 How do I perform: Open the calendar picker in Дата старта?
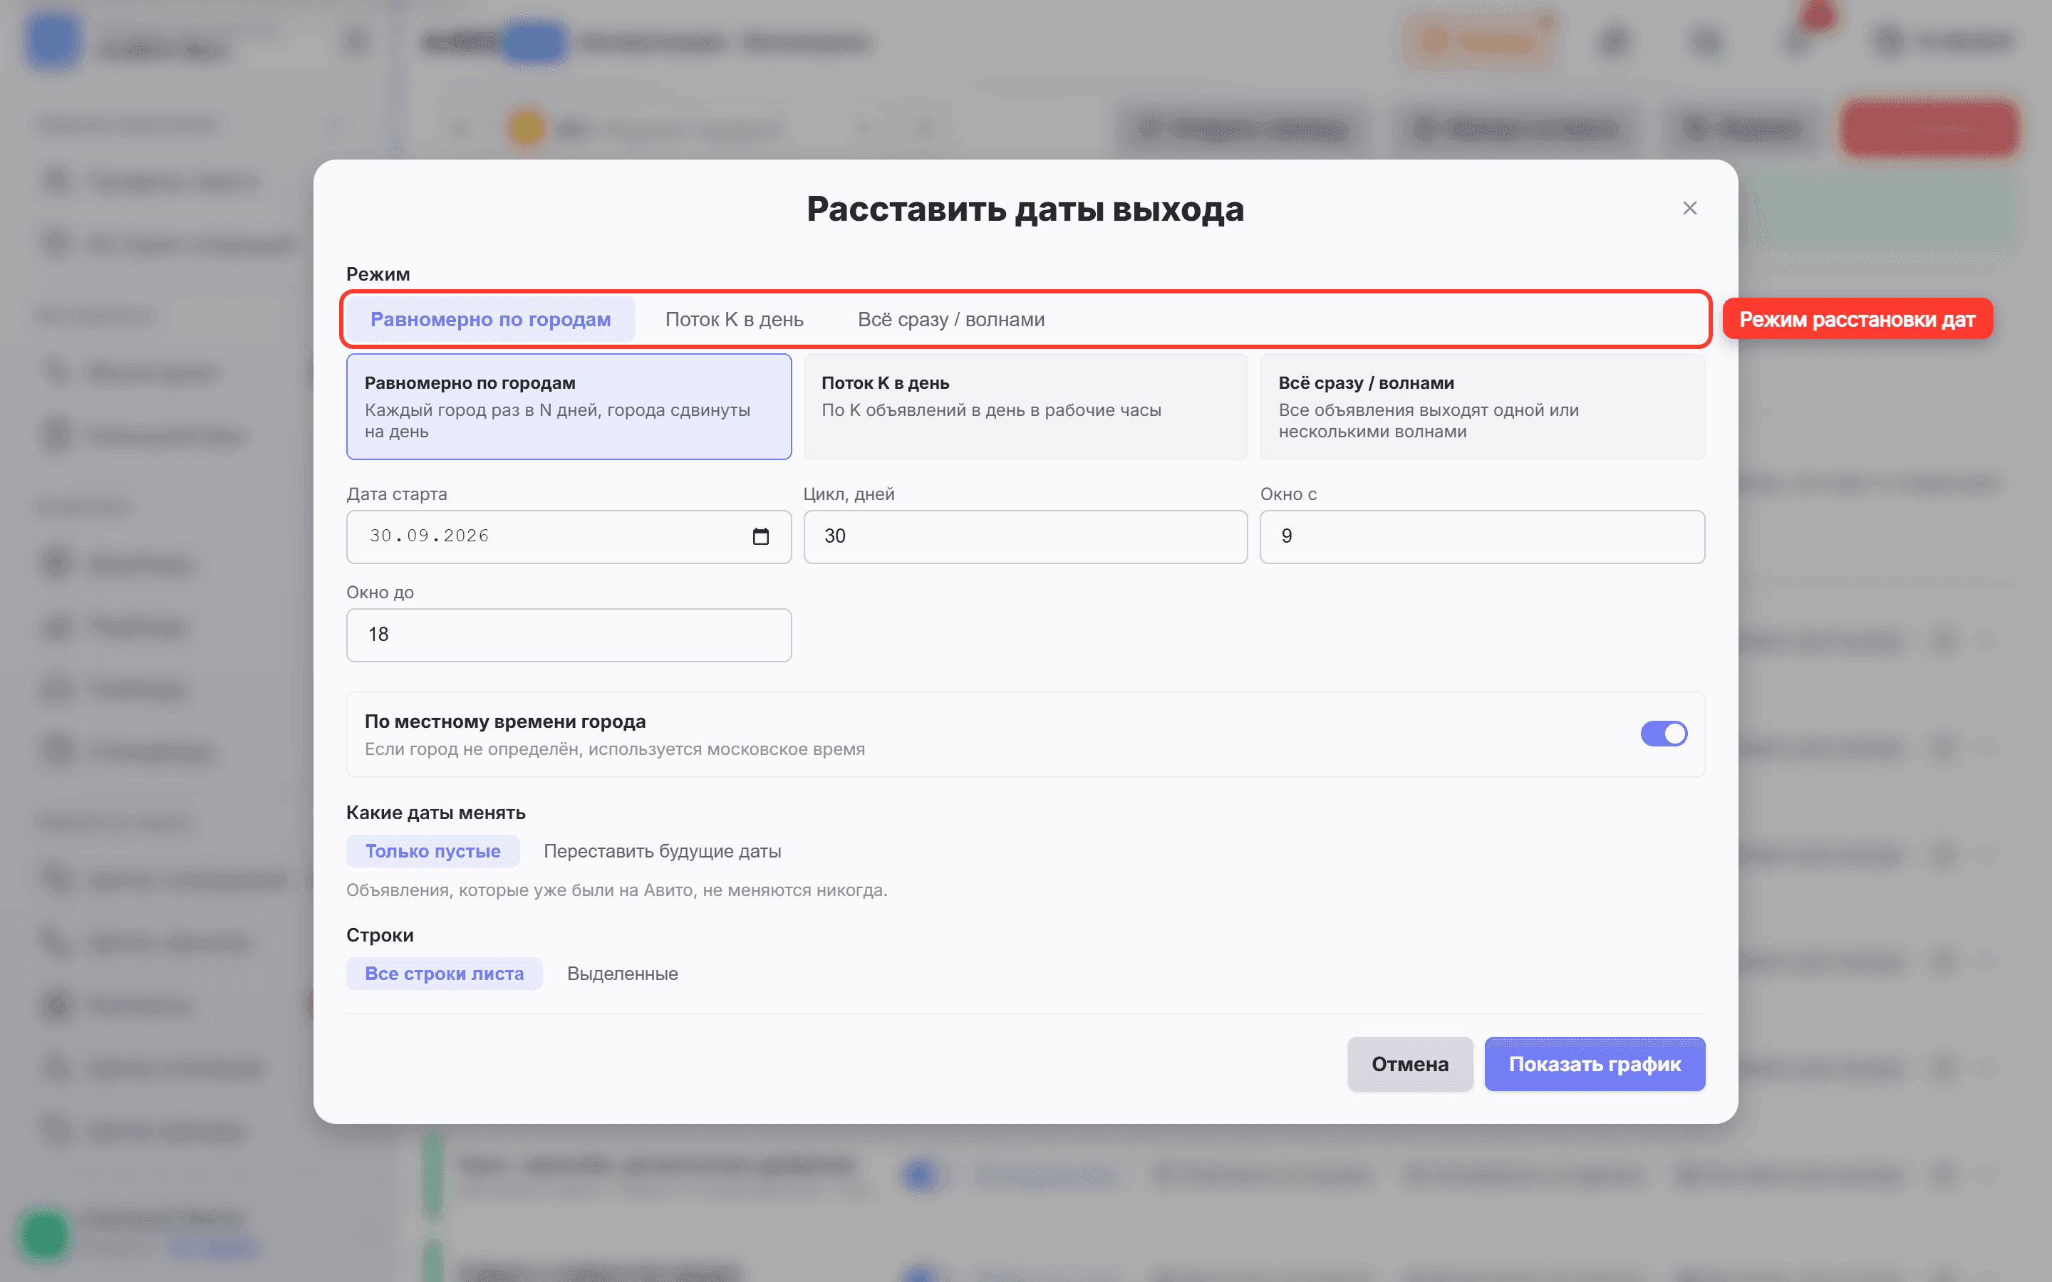pyautogui.click(x=761, y=537)
